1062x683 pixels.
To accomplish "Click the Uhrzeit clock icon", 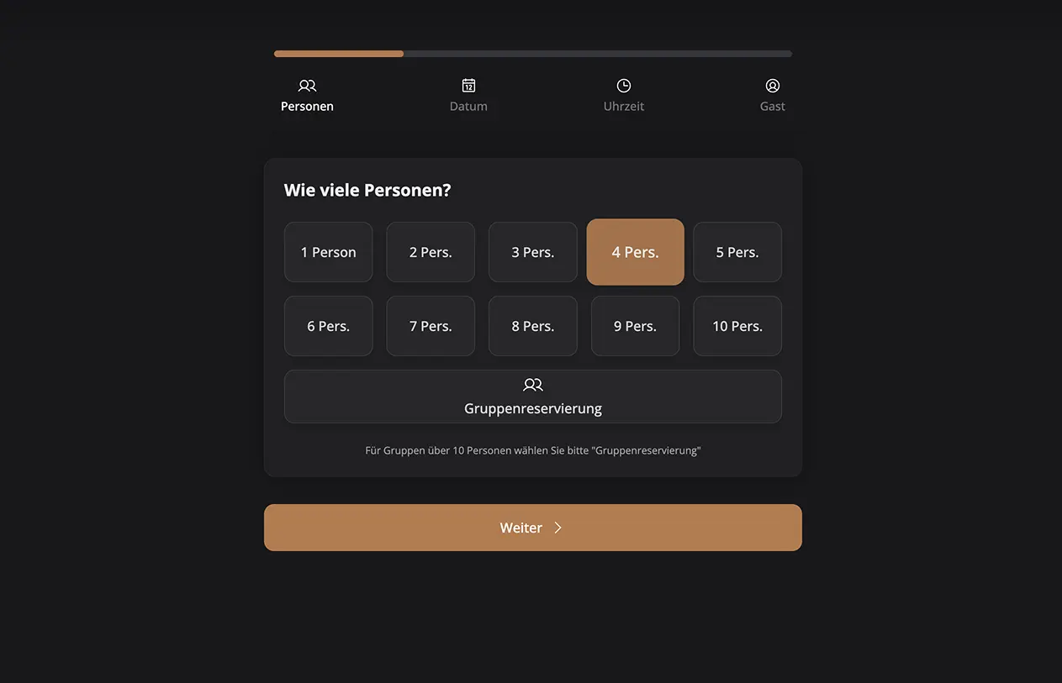I will click(624, 86).
